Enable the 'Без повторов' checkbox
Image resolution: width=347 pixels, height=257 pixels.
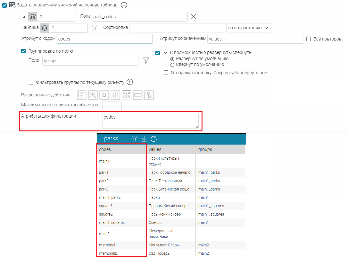point(309,39)
